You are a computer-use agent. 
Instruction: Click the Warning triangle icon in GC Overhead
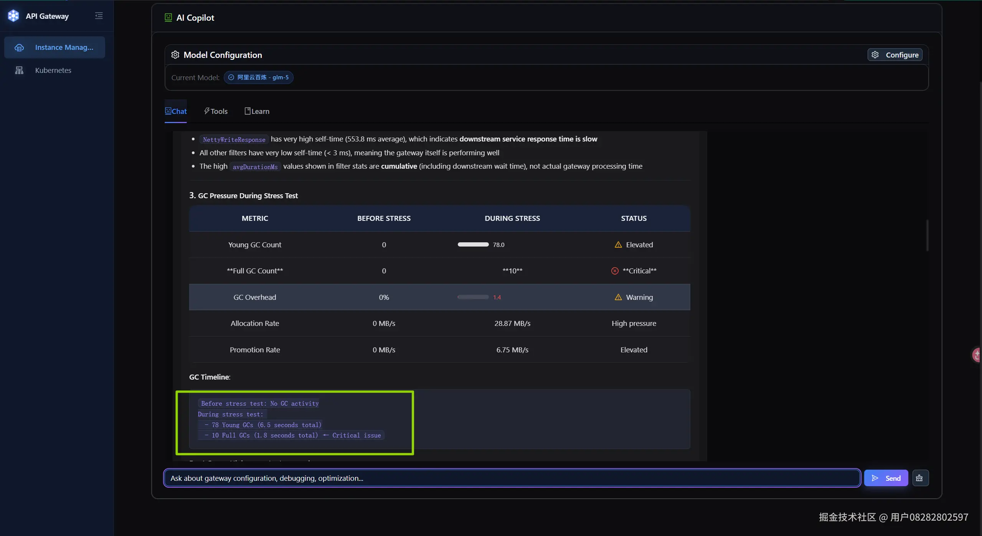click(618, 297)
